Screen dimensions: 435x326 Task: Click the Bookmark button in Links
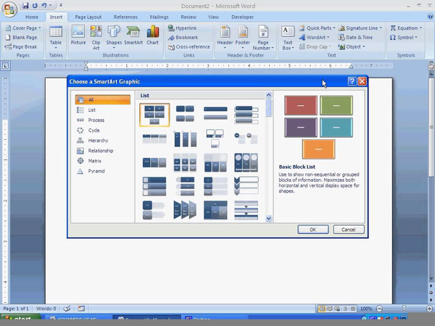pos(186,37)
